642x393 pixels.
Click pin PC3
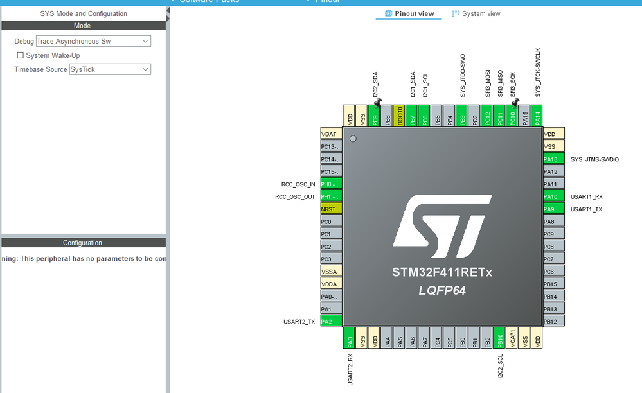pyautogui.click(x=331, y=258)
